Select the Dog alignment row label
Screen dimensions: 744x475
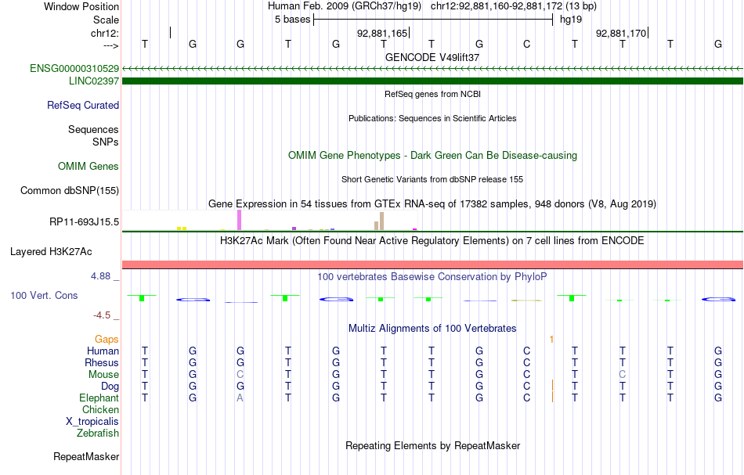pyautogui.click(x=110, y=387)
